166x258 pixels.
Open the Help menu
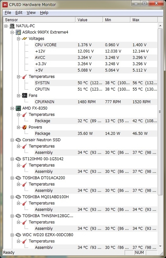pos(44,13)
